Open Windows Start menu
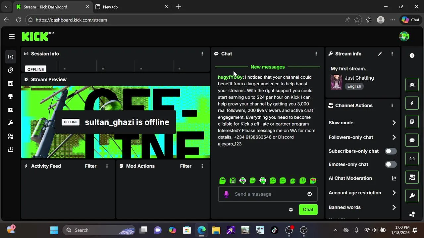 54,230
